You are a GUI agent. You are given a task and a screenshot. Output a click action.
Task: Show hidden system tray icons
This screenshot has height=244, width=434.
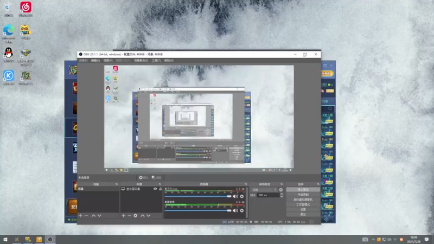tap(373, 240)
